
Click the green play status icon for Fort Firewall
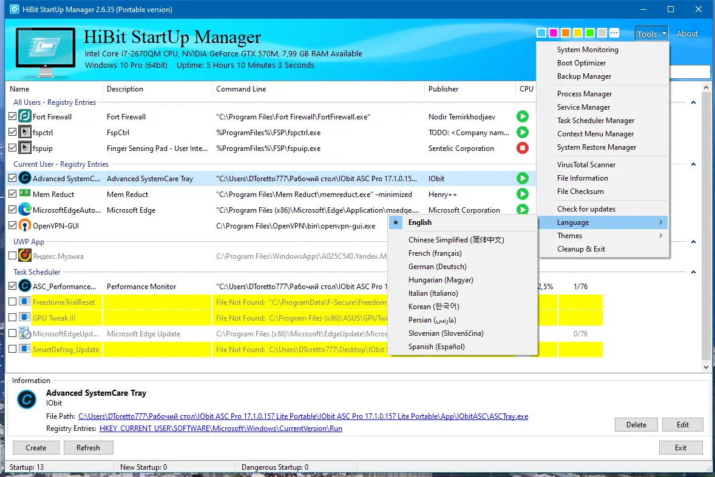click(x=522, y=116)
